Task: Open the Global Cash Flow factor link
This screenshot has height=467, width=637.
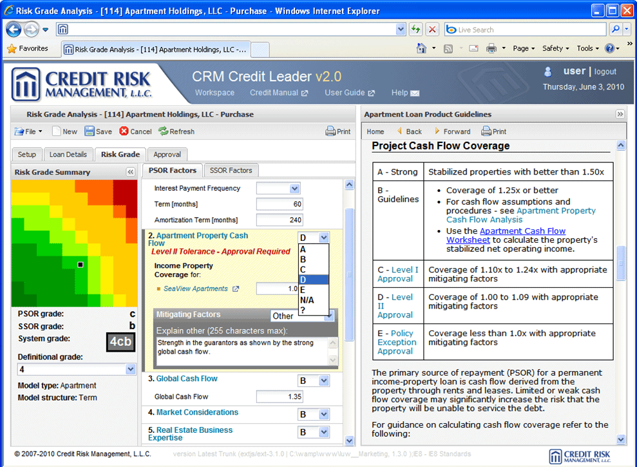Action: click(x=187, y=378)
